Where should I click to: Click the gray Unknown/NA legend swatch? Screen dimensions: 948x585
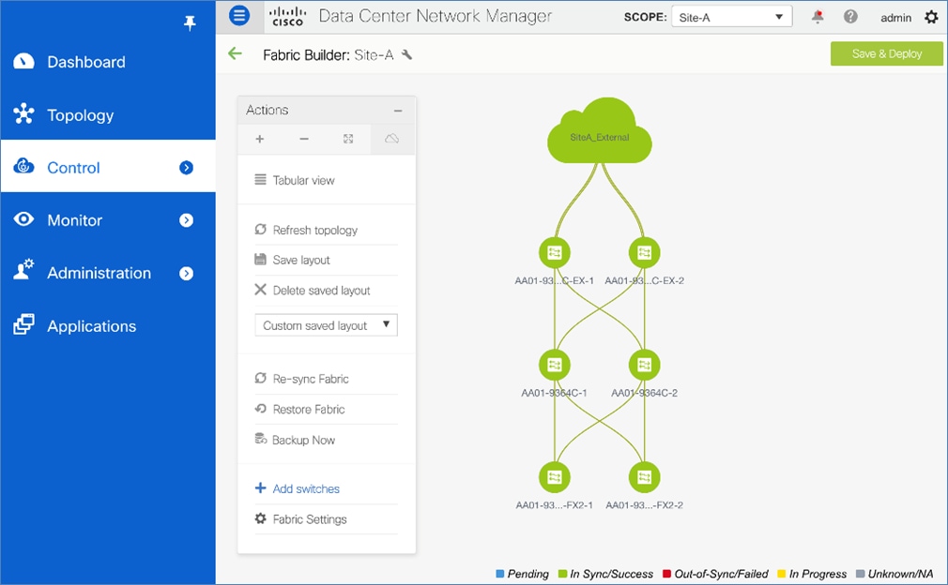(861, 574)
